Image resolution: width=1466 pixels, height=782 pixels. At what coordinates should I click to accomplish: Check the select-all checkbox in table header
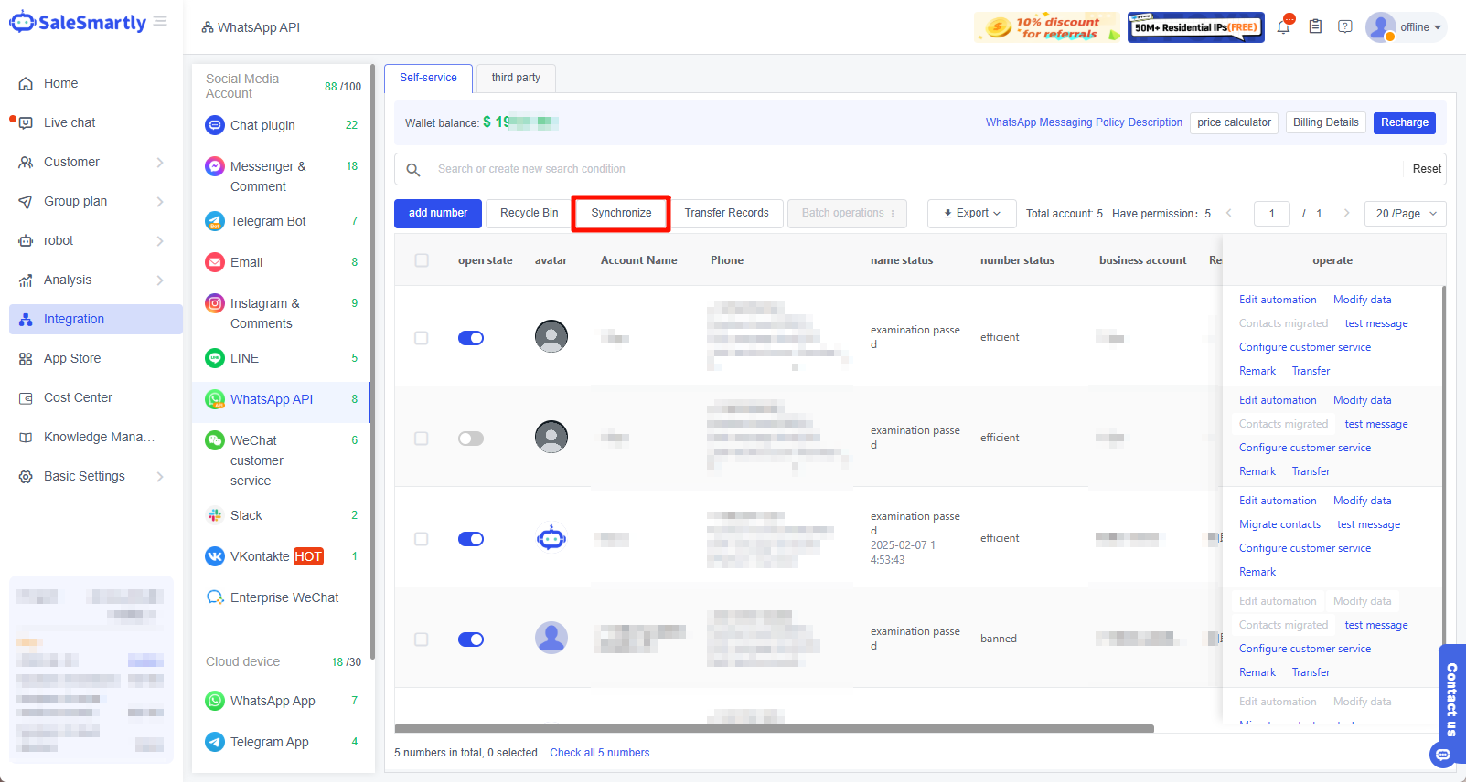422,260
